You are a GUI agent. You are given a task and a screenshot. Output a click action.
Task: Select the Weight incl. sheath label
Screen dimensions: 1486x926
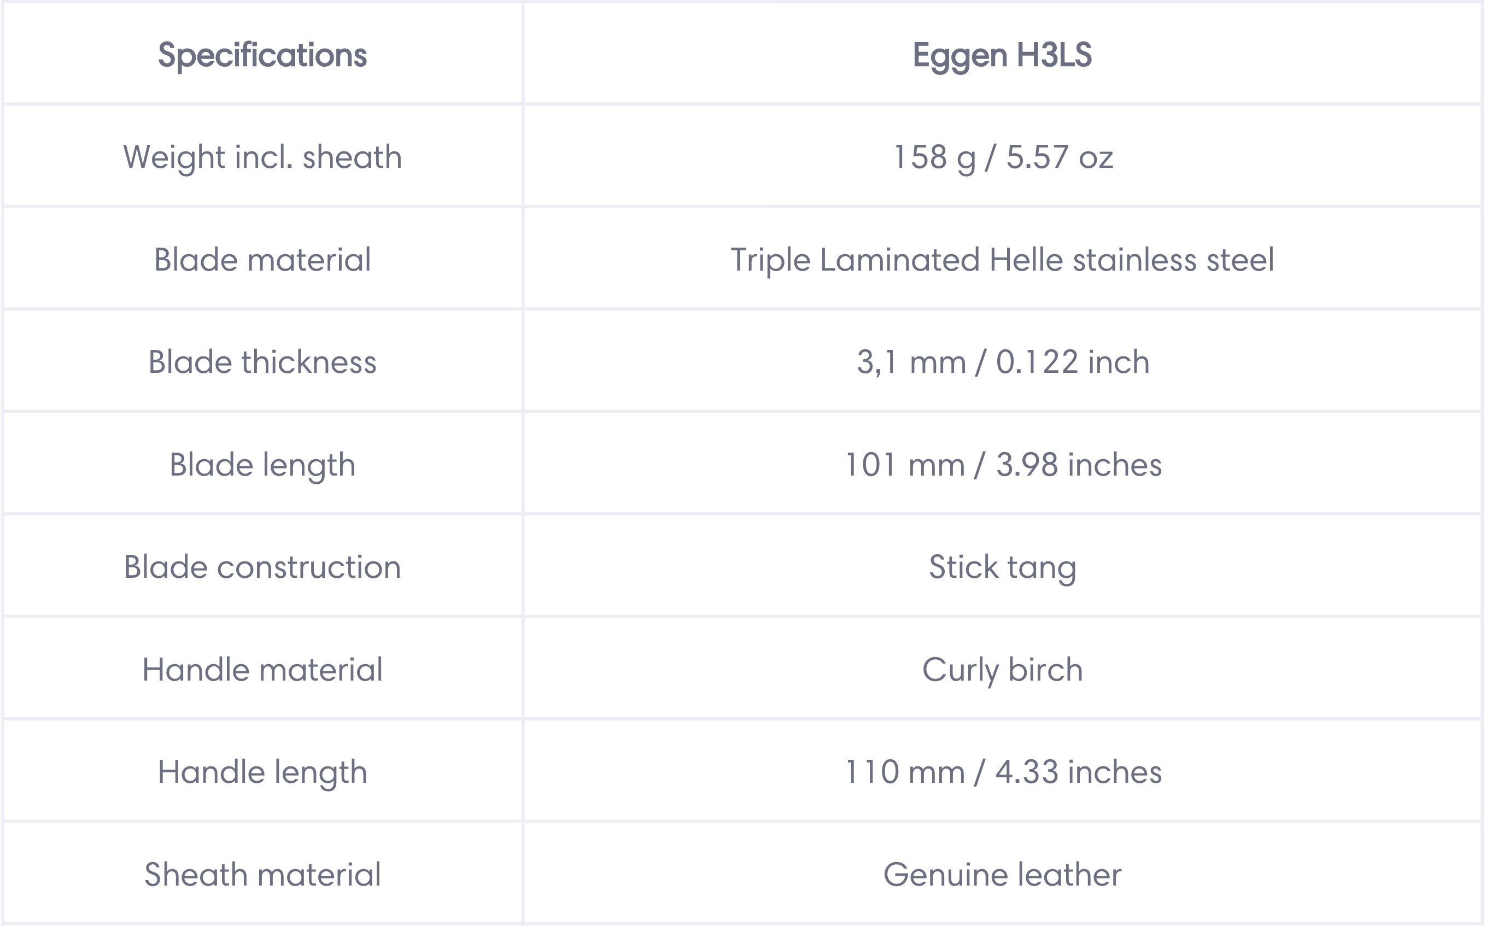coord(262,157)
